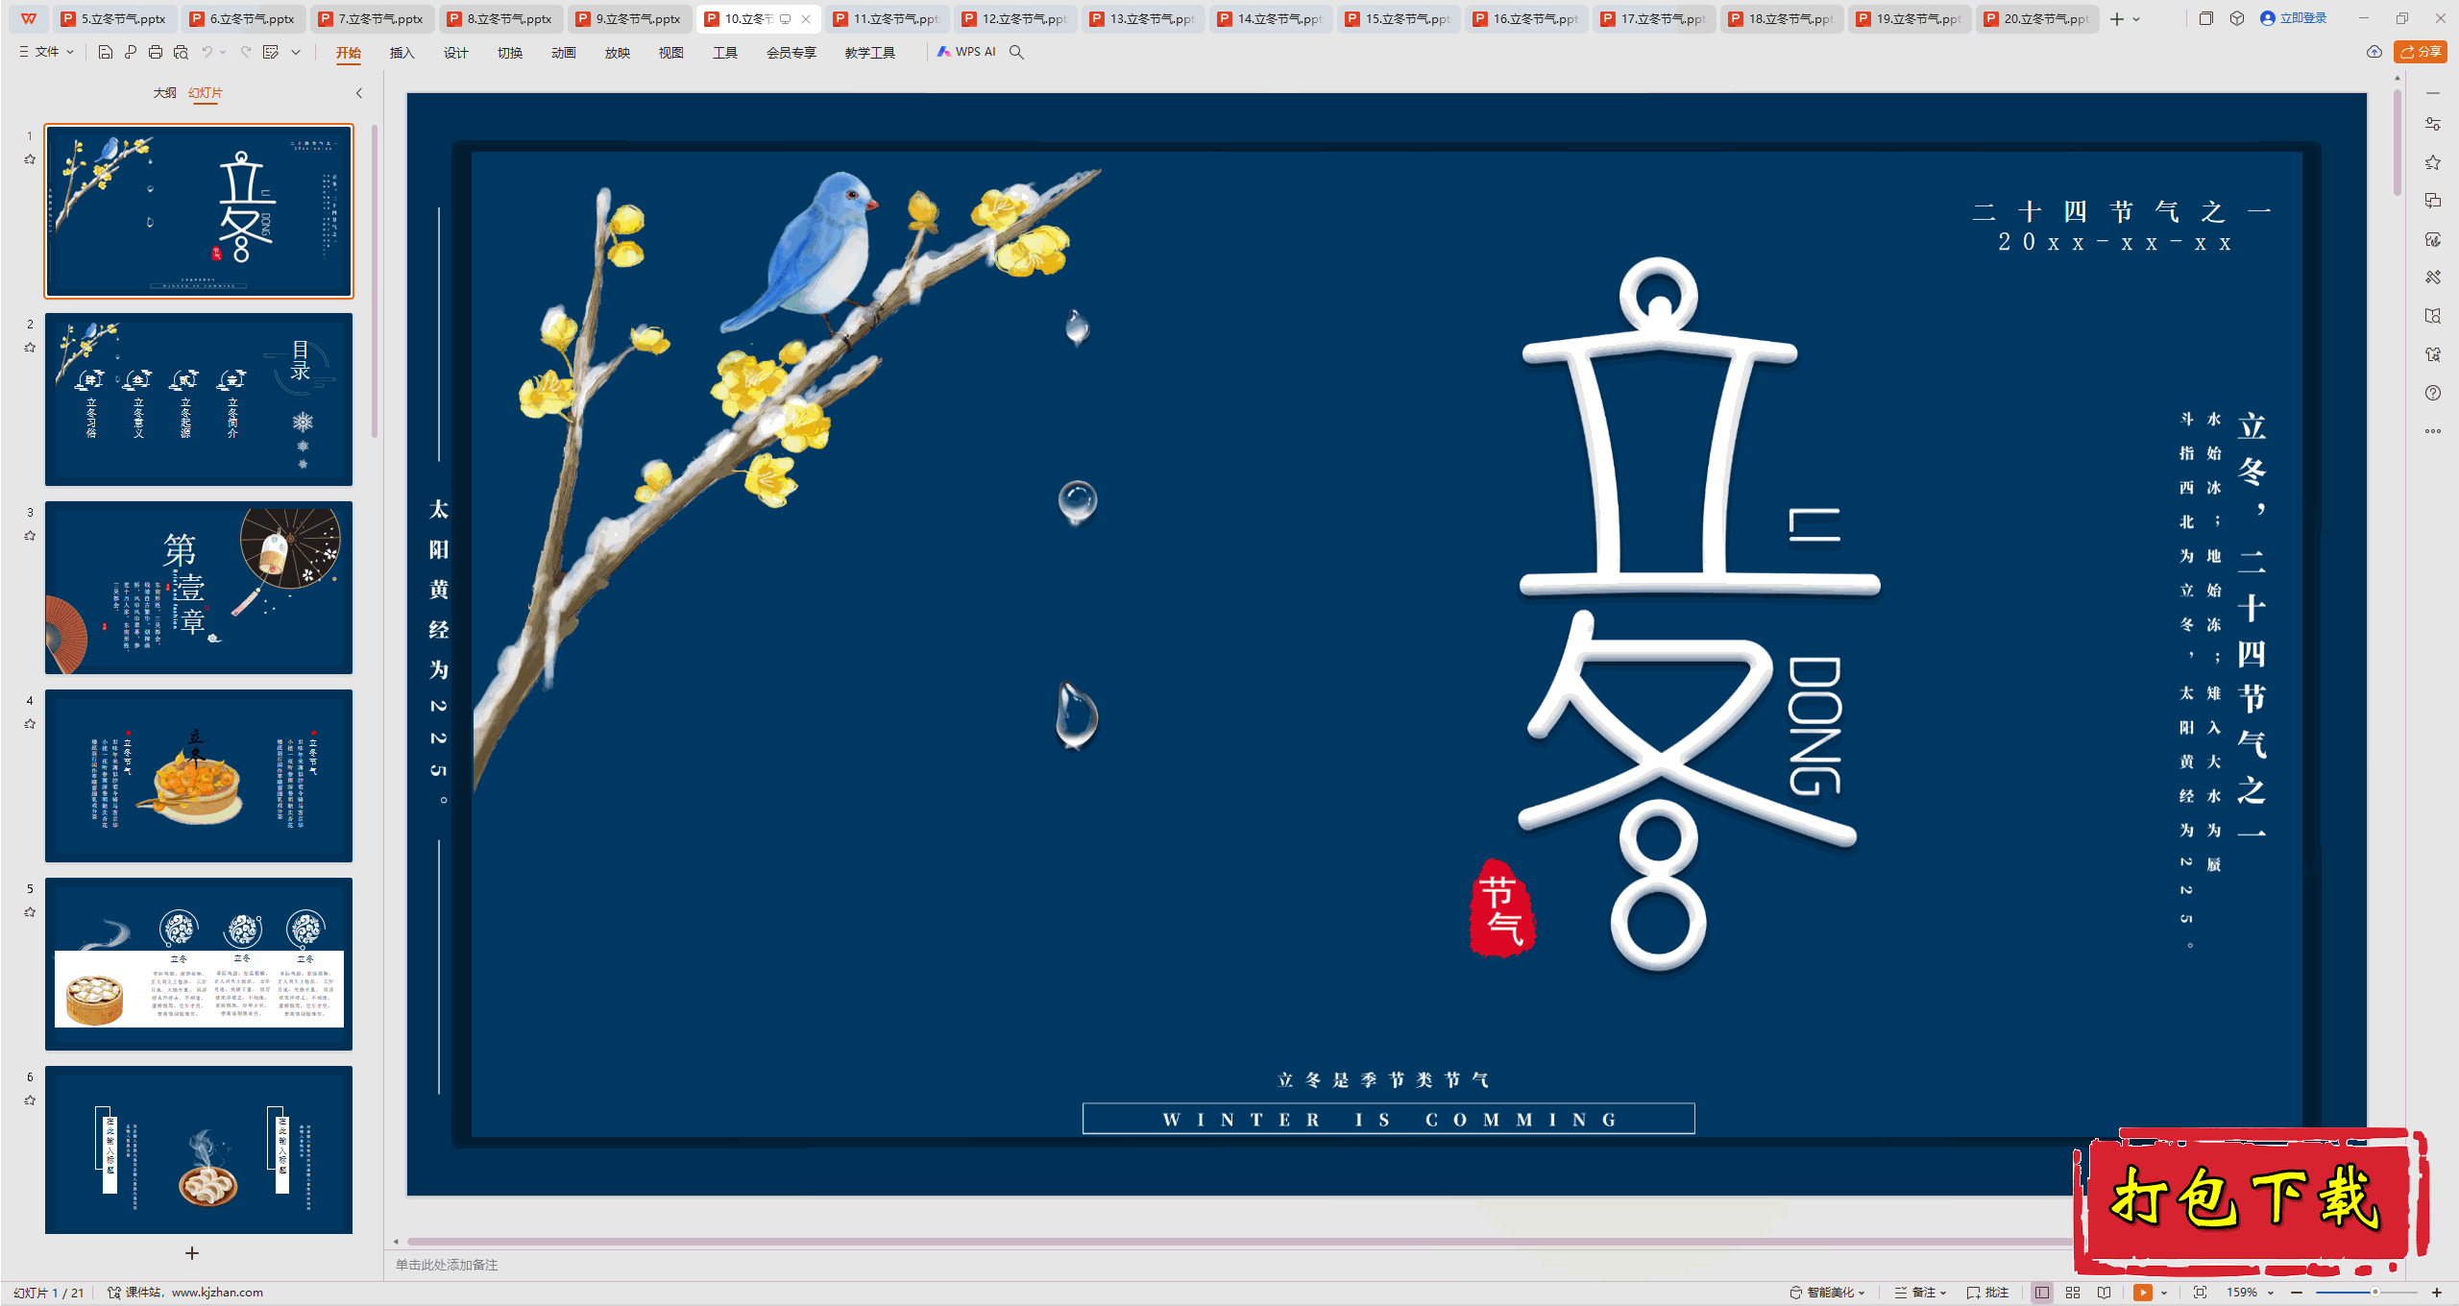
Task: Click the Print icon in quick toolbar
Action: coord(156,52)
